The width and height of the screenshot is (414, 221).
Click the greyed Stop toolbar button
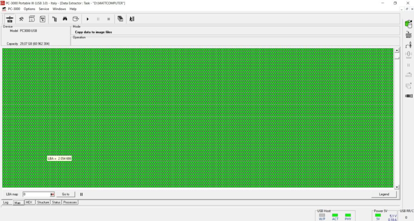[x=108, y=19]
